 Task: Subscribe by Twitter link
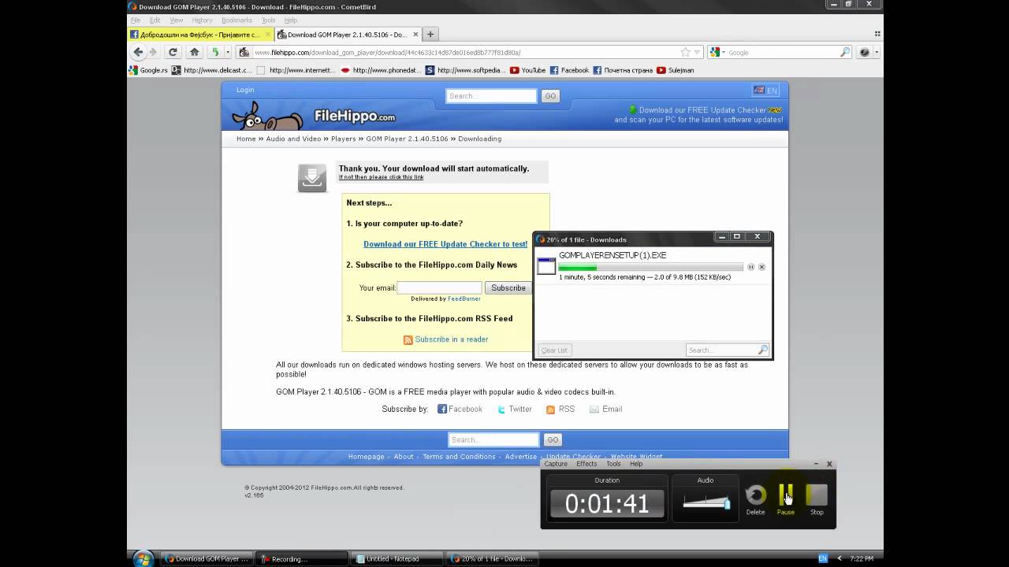514,409
